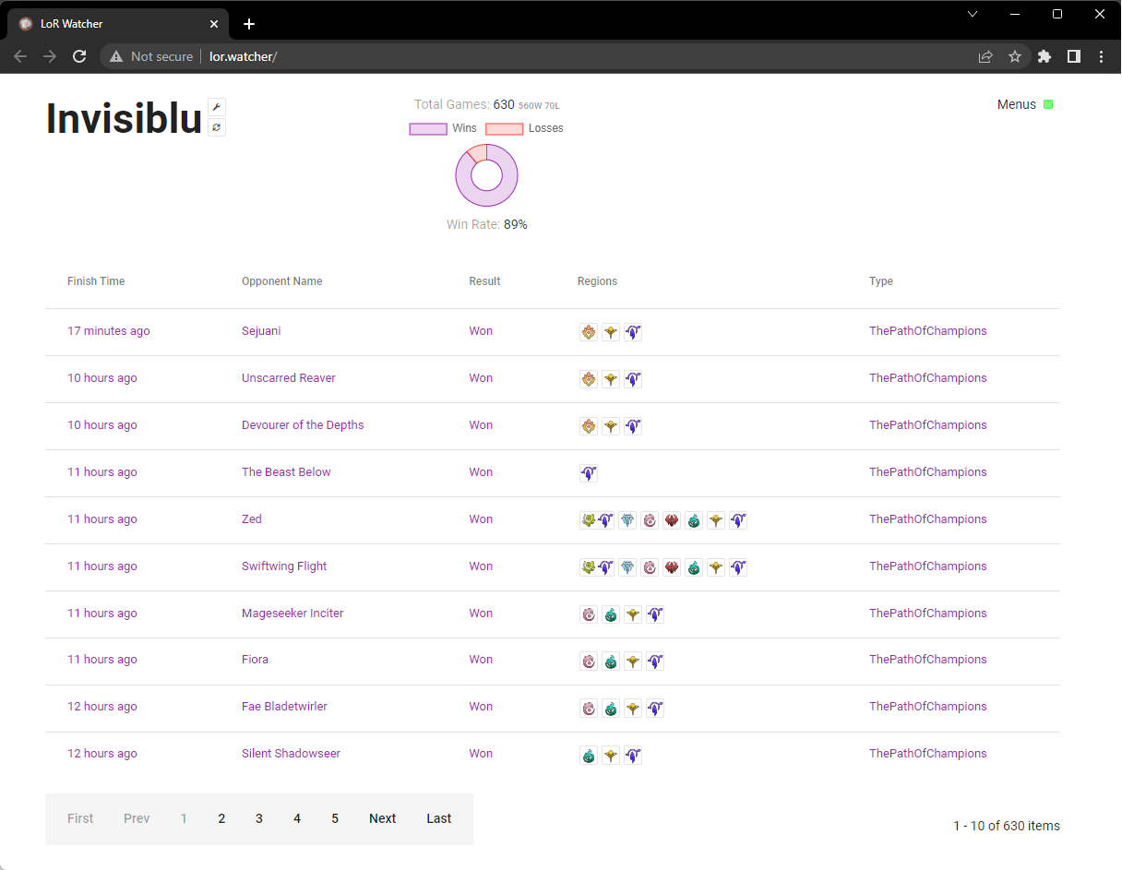The width and height of the screenshot is (1122, 870).
Task: Click the teal region icon in Zed row
Action: click(694, 520)
